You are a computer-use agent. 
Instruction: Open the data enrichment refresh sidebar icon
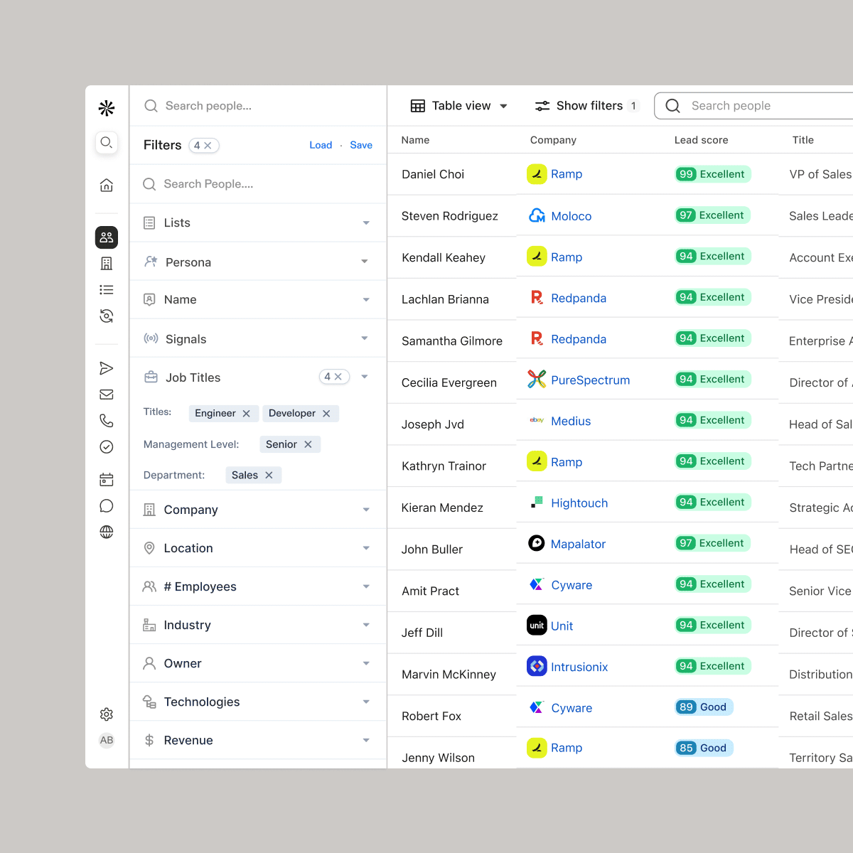[x=107, y=316]
